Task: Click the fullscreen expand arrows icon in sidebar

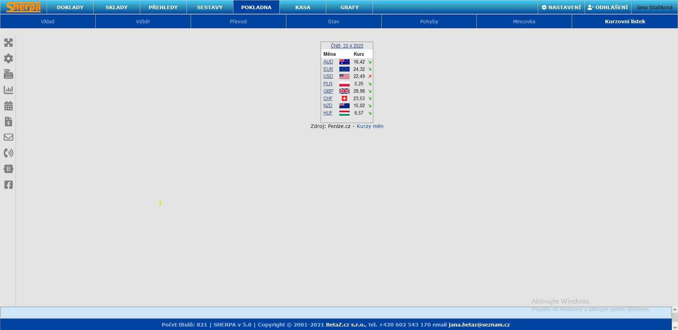Action: coord(8,43)
